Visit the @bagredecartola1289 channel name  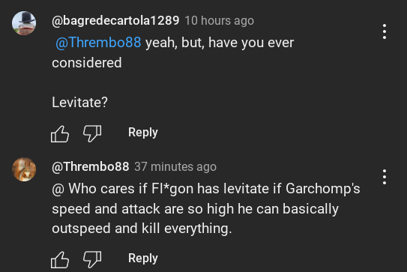pyautogui.click(x=115, y=21)
